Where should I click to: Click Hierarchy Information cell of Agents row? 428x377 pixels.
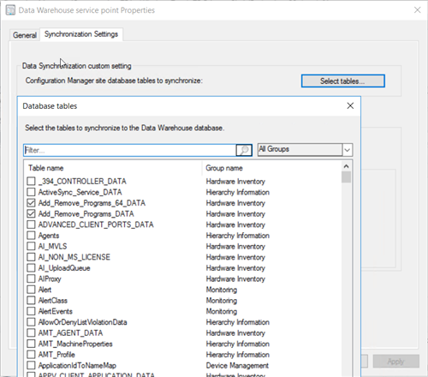[x=238, y=236]
